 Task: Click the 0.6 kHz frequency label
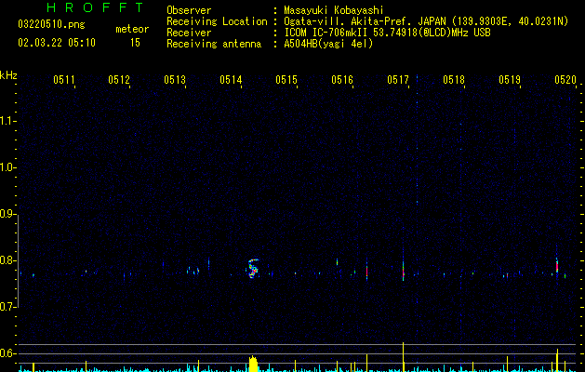[8, 353]
